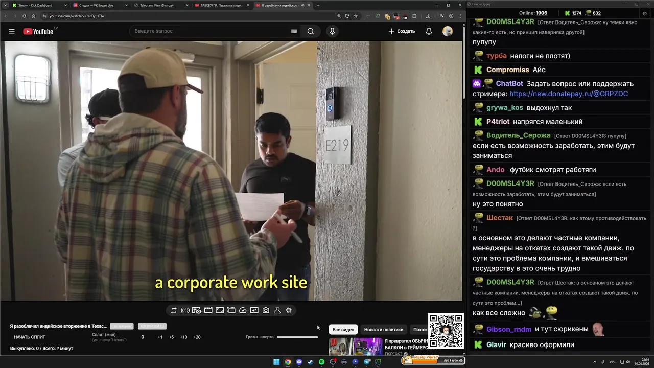The width and height of the screenshot is (654, 368).
Task: Click the +1 split minutes button
Action: pyautogui.click(x=160, y=337)
